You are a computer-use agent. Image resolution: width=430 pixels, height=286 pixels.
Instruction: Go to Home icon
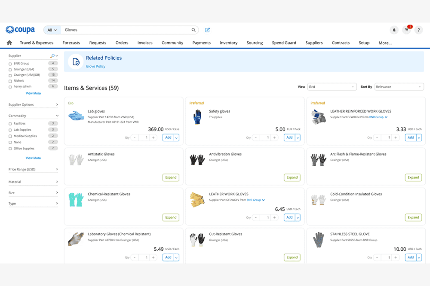tap(9, 43)
